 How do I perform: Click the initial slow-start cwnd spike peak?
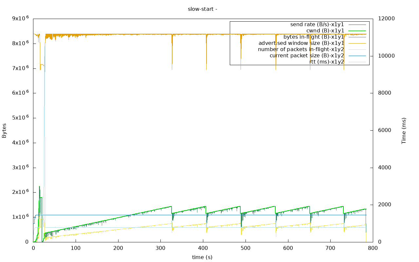point(39,187)
